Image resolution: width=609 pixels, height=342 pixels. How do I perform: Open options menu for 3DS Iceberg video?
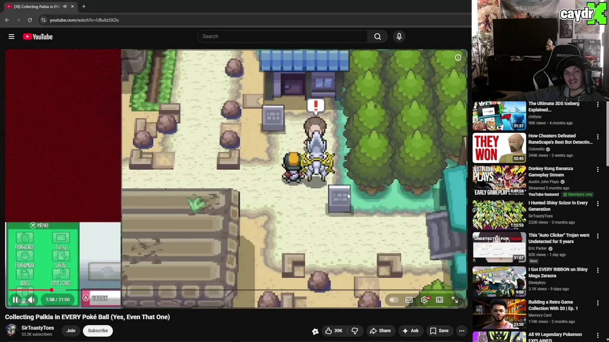(598, 104)
